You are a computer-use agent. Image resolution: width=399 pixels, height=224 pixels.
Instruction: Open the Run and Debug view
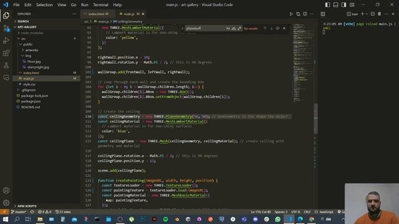click(6, 40)
